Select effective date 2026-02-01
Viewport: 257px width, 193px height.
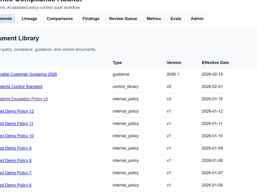[212, 86]
